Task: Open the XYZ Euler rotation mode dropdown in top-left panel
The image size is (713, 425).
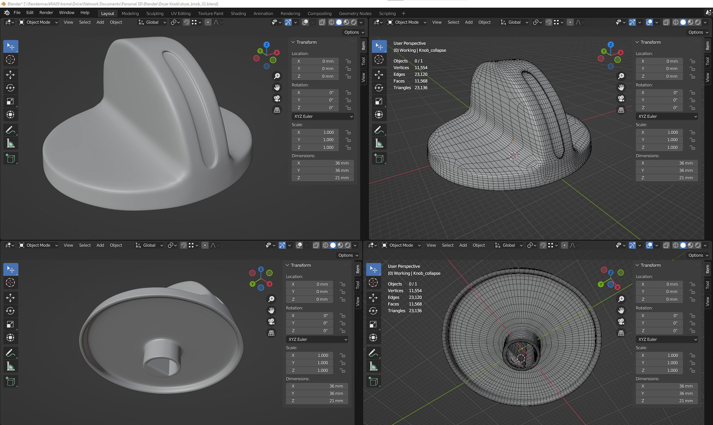Action: click(x=322, y=116)
